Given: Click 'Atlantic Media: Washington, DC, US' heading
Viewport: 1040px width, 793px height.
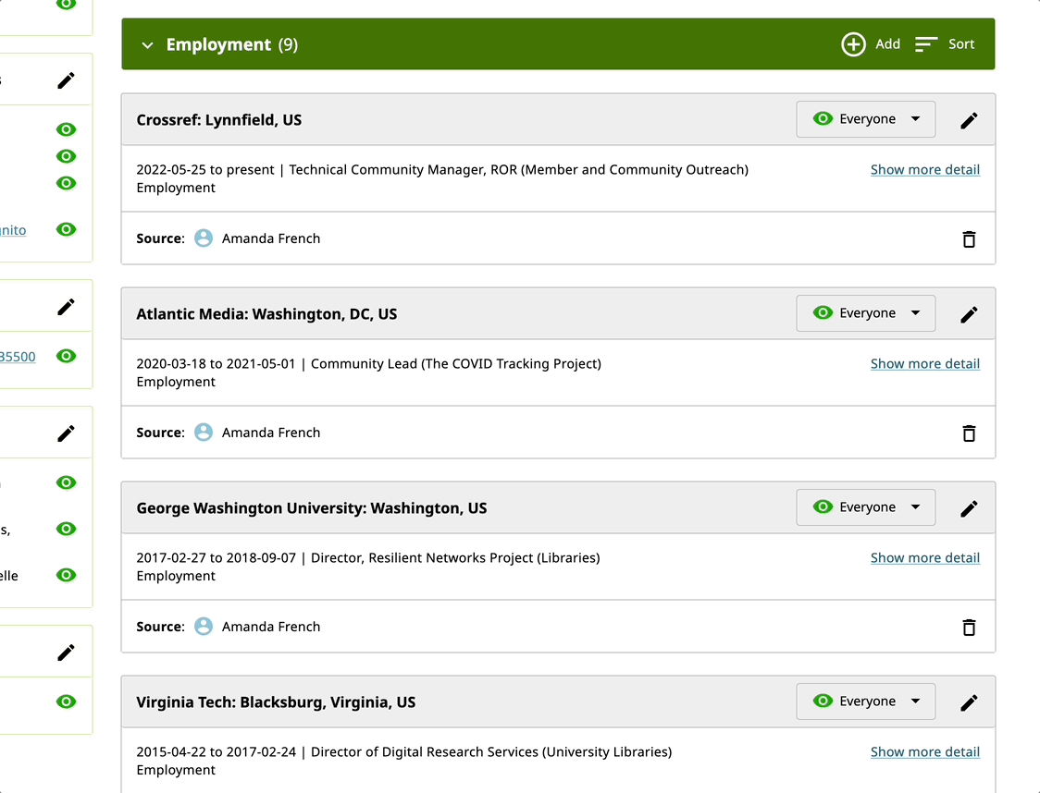Looking at the screenshot, I should click(x=266, y=314).
